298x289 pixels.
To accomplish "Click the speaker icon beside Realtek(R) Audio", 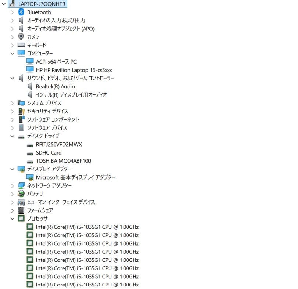I will pos(30,87).
